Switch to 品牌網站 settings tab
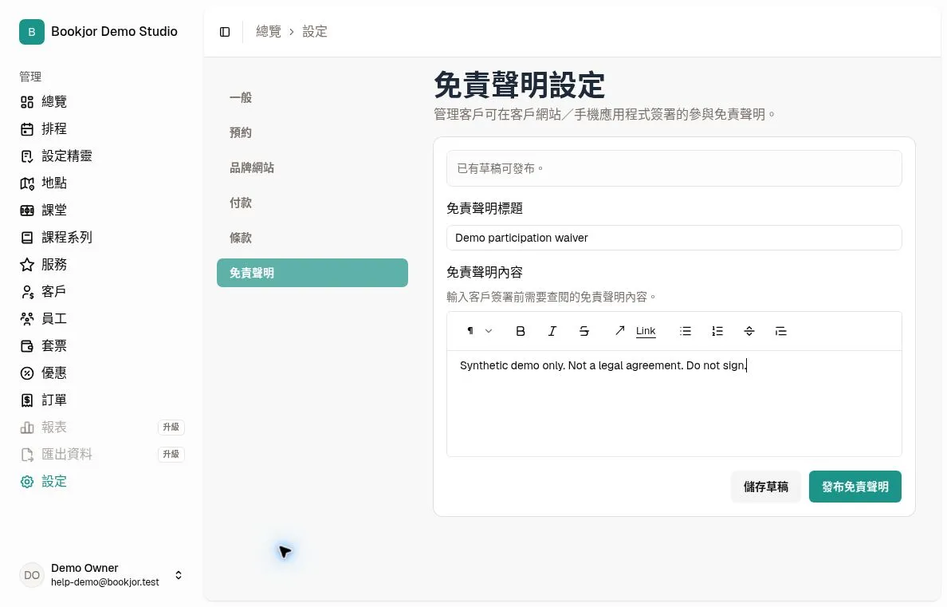Viewport: 947px width, 607px height. [312, 168]
